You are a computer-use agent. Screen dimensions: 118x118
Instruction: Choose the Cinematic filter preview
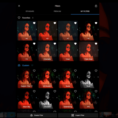pyautogui.click(x=47, y=51)
